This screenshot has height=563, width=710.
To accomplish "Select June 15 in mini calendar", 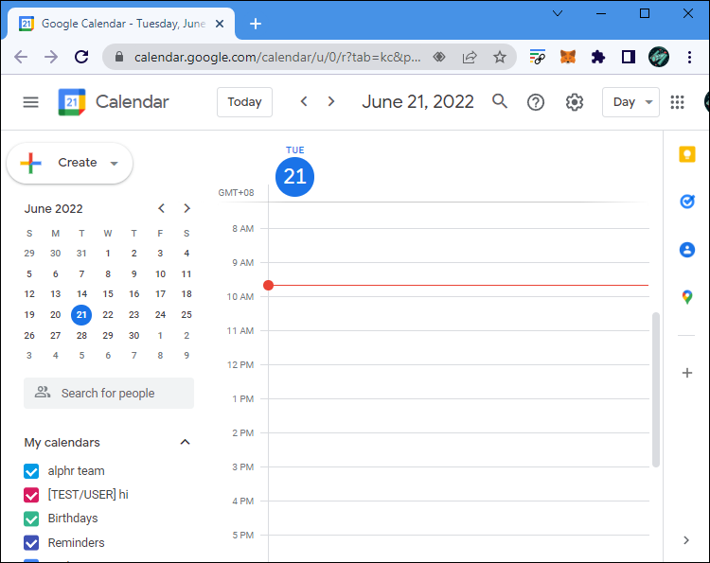I will 108,293.
